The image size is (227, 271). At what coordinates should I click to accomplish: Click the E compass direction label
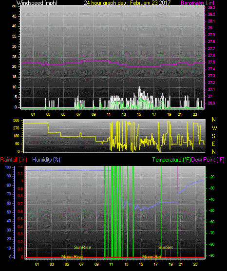213,144
